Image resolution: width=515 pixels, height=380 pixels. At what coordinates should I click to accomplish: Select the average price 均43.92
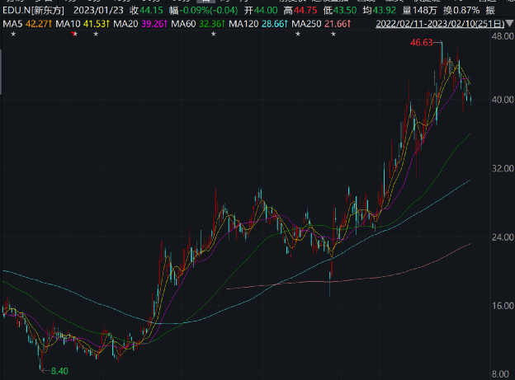click(379, 11)
